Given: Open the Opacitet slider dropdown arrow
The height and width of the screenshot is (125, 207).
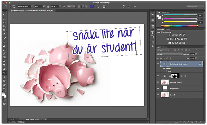Looking at the screenshot, I should pyautogui.click(x=196, y=54).
